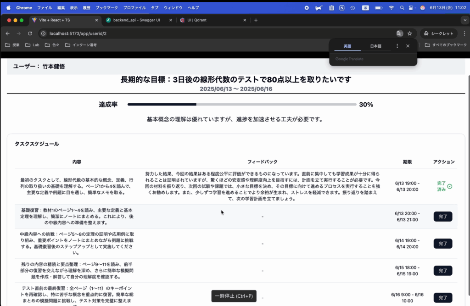This screenshot has width=470, height=306.
Task: Open the ブックマーク menu
Action: (106, 8)
